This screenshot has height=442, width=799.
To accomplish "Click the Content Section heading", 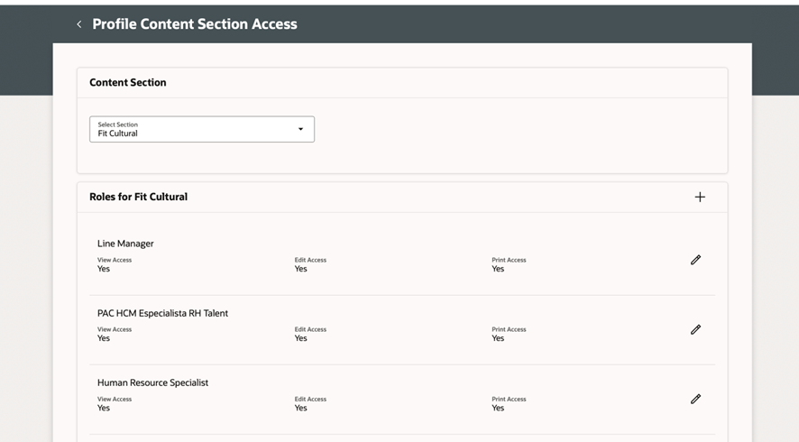I will [128, 82].
